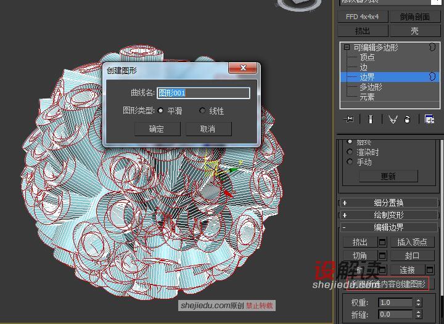Close the 创建图形 dialog
This screenshot has width=444, height=324.
click(x=243, y=68)
